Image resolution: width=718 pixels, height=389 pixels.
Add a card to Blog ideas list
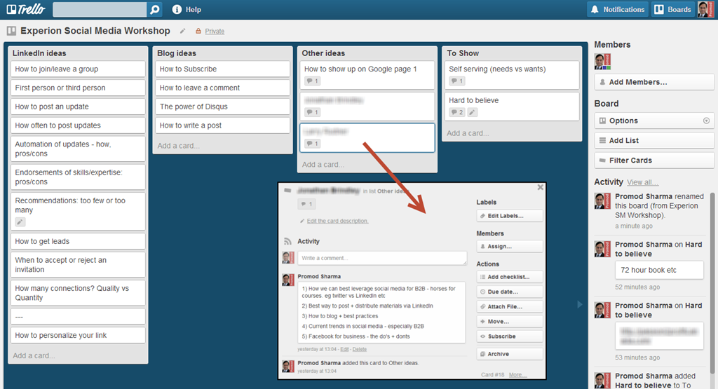(x=179, y=146)
